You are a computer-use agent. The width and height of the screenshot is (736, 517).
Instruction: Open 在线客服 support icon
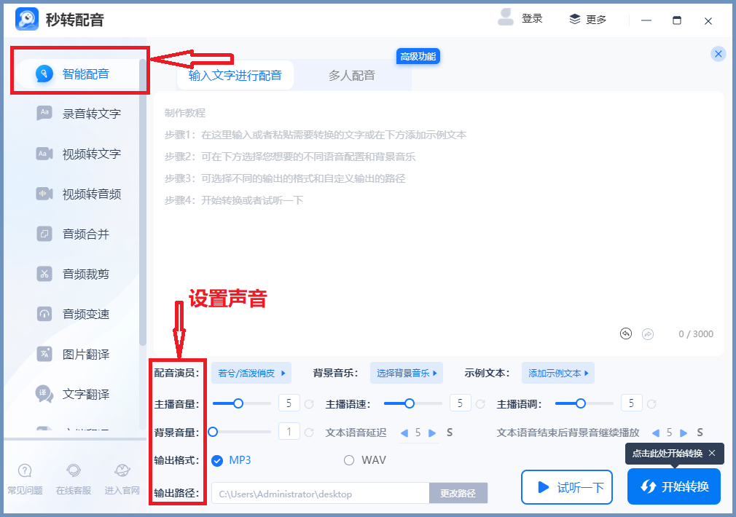pyautogui.click(x=73, y=470)
